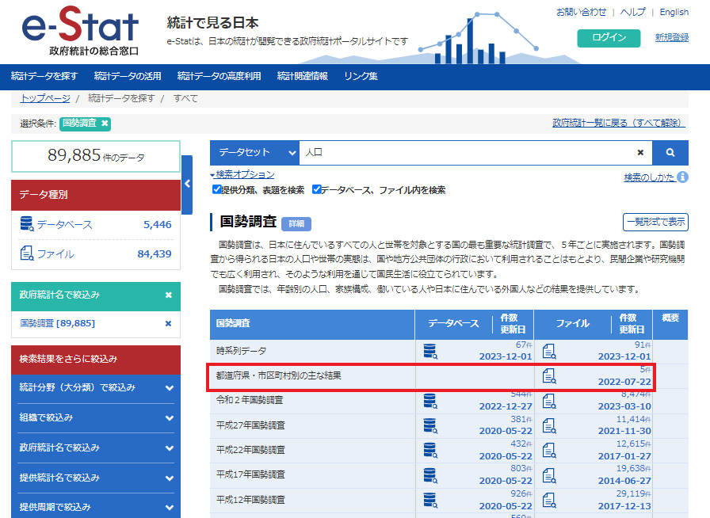Image resolution: width=710 pixels, height=518 pixels.
Task: Open file icon for 令和２年国勢調査 row
Action: (549, 401)
